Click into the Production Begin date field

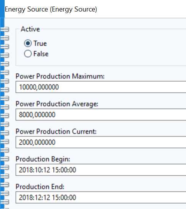(x=101, y=170)
